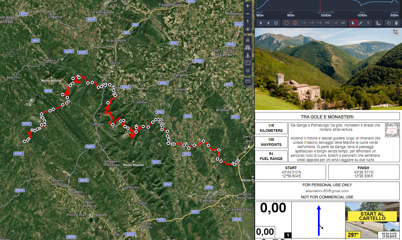Click the route description text field
Screen dimensions: 402x240
[335, 142]
